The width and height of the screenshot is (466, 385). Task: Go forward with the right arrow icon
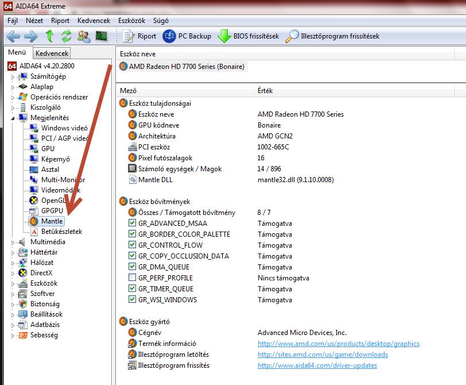click(x=31, y=36)
